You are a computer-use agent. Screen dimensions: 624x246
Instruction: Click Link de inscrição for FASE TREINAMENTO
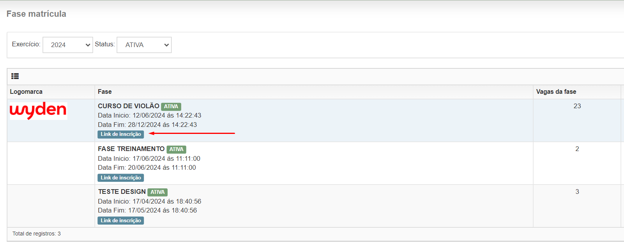[x=121, y=178]
